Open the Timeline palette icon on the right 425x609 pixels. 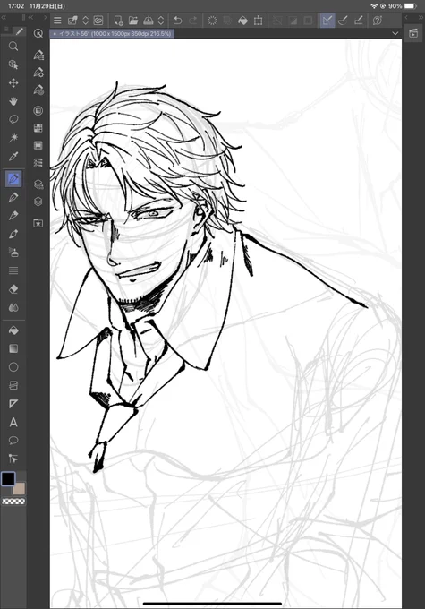coord(413,33)
